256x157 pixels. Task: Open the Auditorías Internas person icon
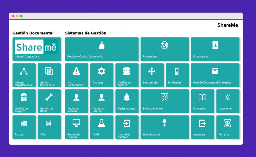76,97
